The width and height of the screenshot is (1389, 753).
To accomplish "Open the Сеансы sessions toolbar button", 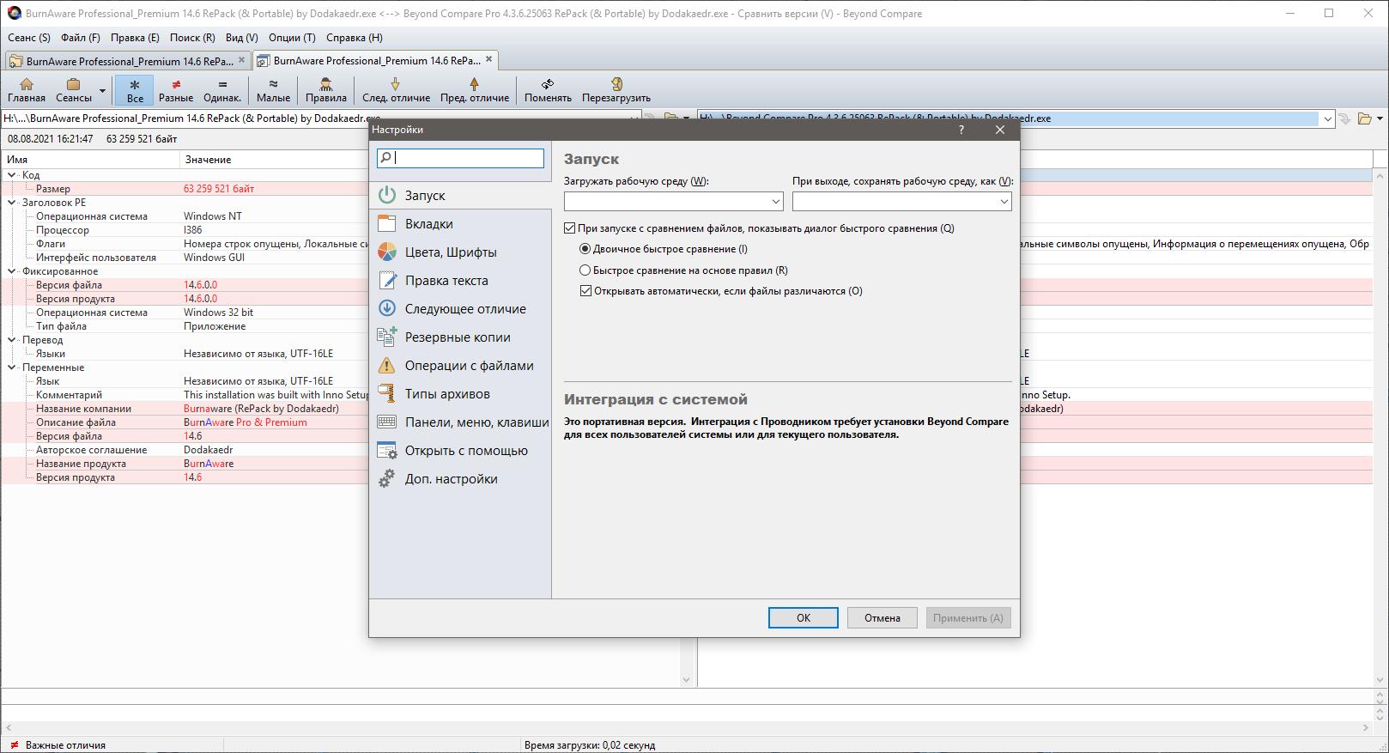I will tap(74, 90).
